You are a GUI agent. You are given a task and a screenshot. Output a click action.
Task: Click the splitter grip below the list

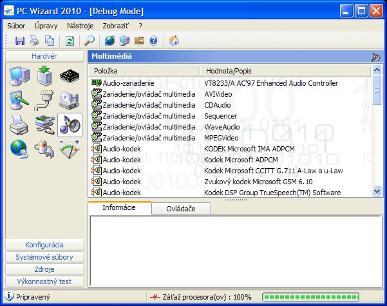point(236,200)
